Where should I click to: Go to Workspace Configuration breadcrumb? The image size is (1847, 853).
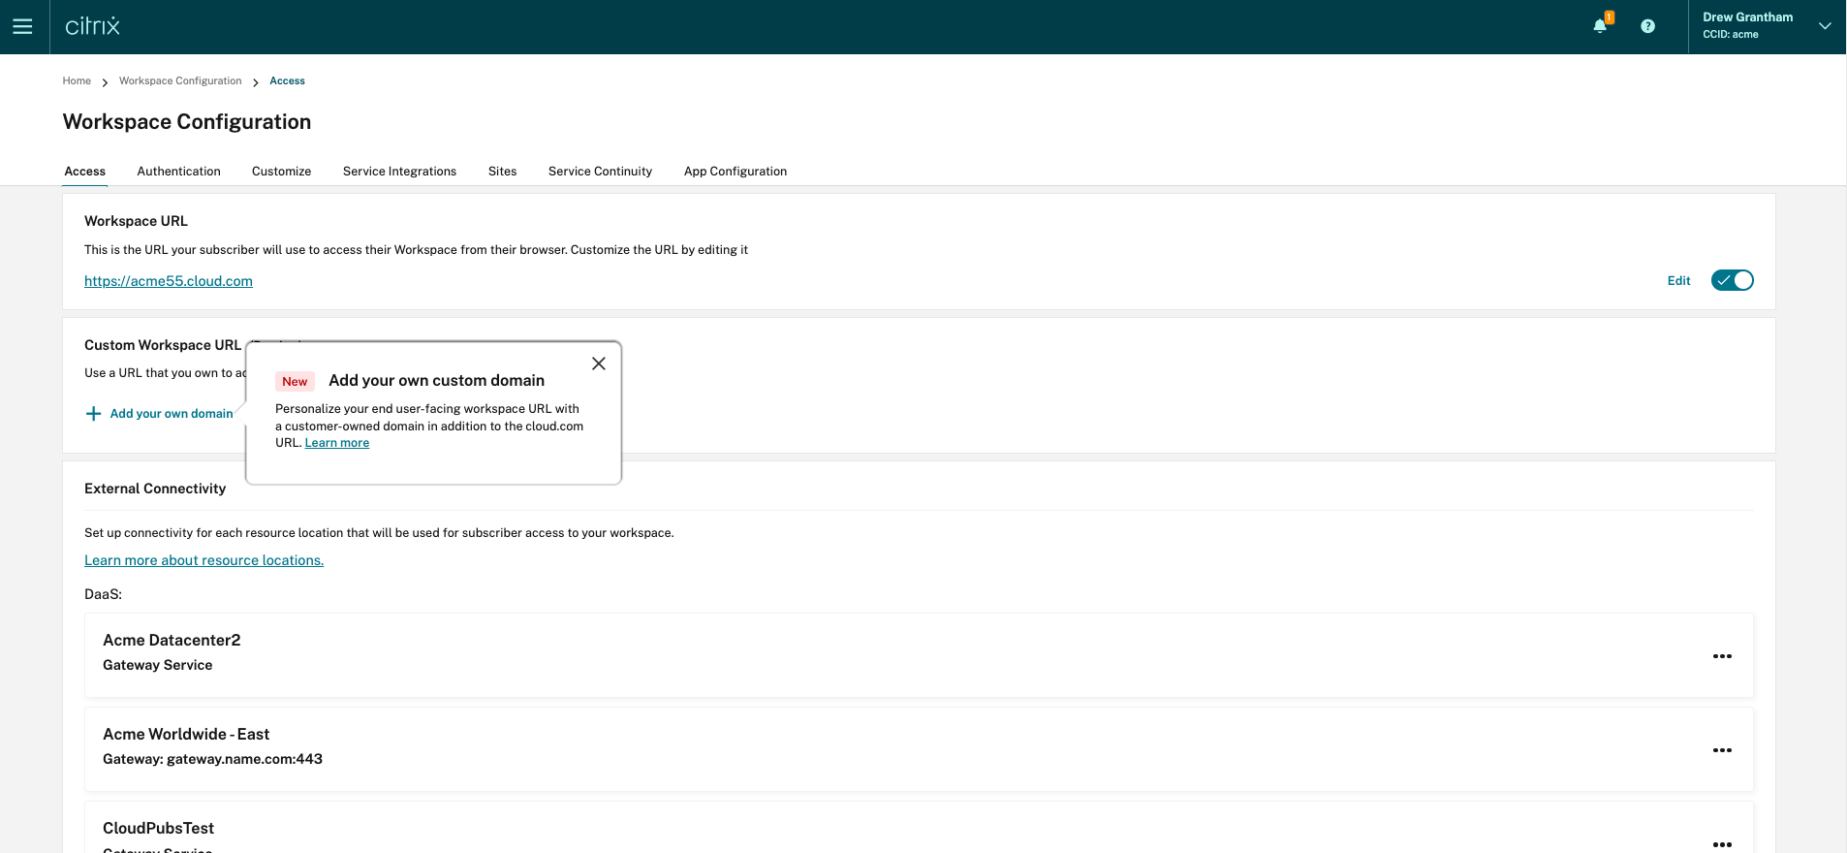(180, 81)
